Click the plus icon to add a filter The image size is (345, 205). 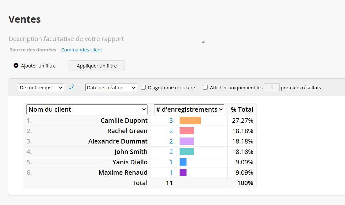16,66
